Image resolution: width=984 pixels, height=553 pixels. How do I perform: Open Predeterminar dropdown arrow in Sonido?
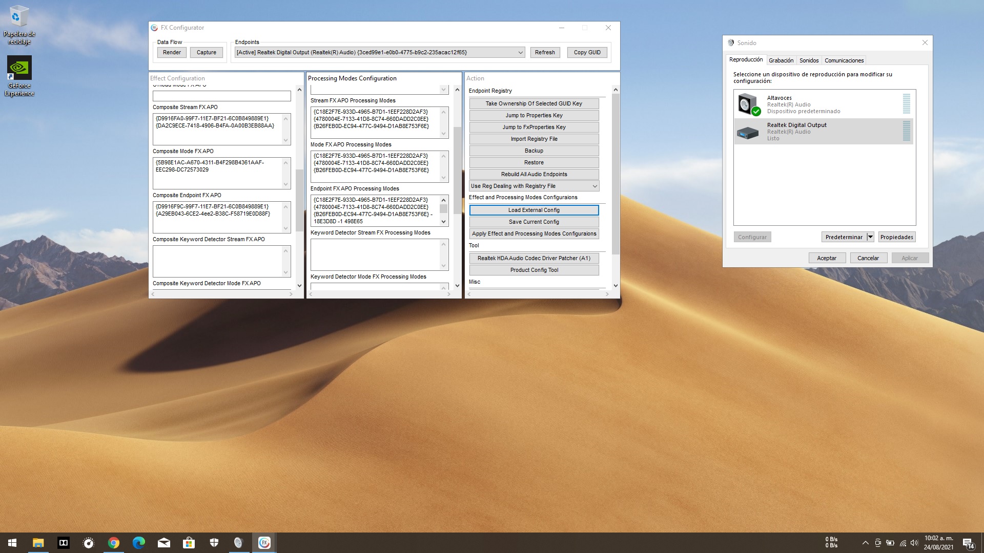coord(870,237)
